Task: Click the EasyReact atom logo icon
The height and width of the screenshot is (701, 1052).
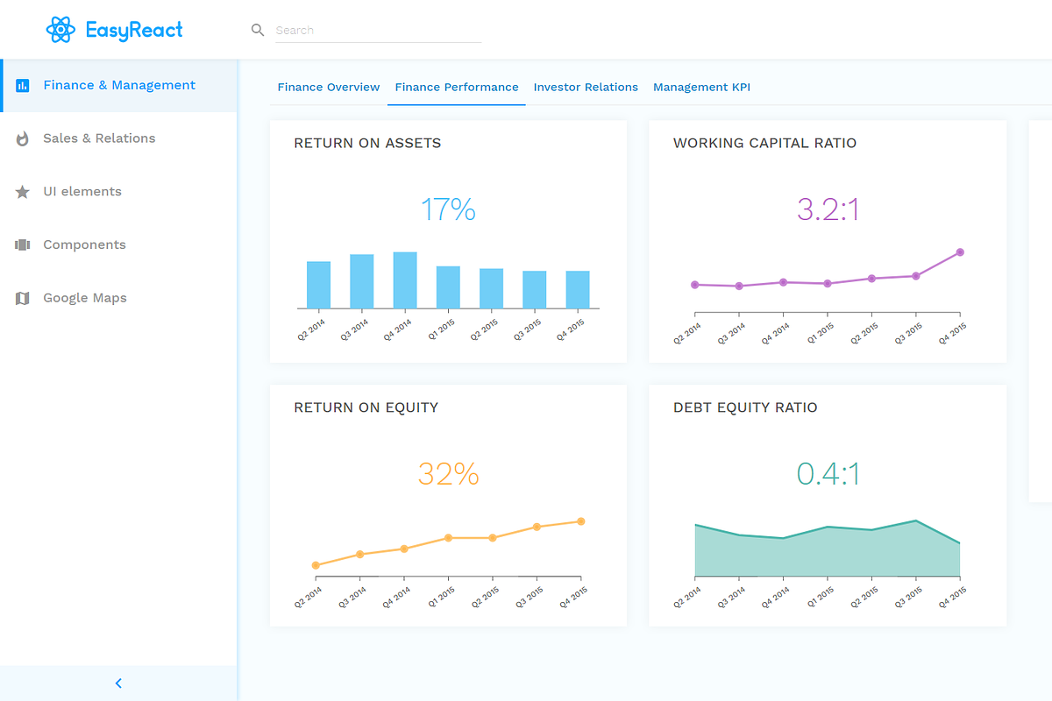Action: [x=61, y=30]
